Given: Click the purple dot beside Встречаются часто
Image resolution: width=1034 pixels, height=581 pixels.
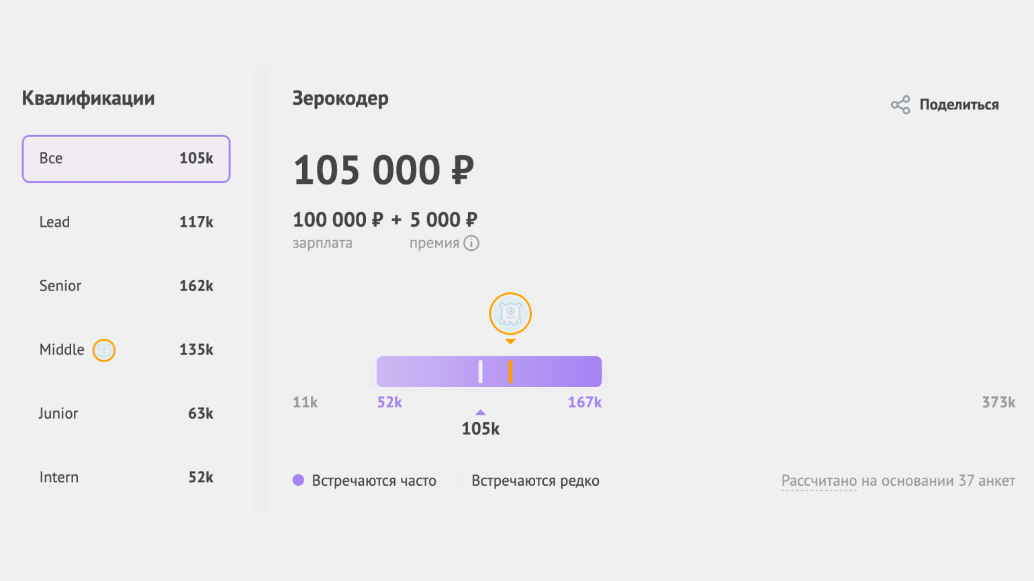Looking at the screenshot, I should click(299, 480).
